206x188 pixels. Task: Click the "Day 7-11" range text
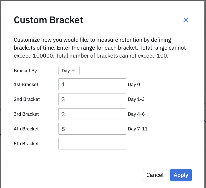138,129
